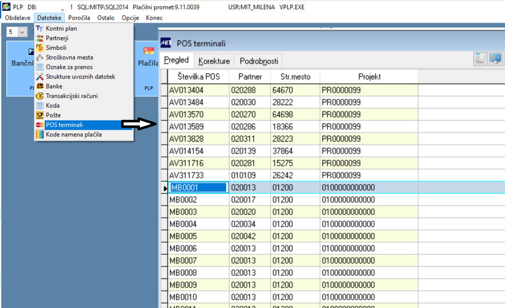
Task: Switch to the Podrobnosti tab
Action: pyautogui.click(x=259, y=61)
